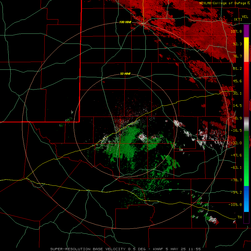Click the -47.6 velocity scale value
This screenshot has height=251, width=251.
click(x=236, y=155)
